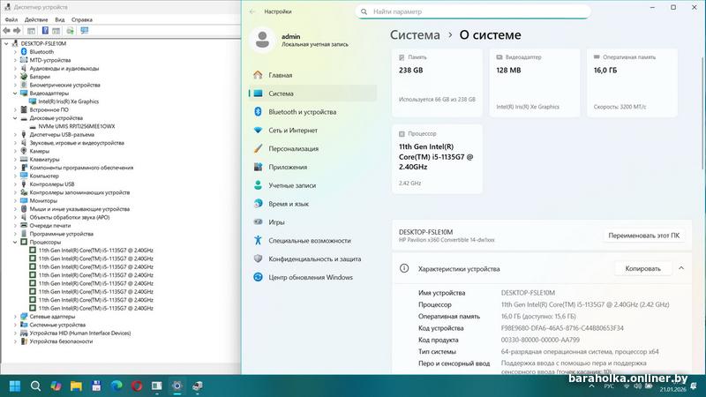This screenshot has height=397, width=706.
Task: Collapse Характеристики устройства section chevron
Action: coord(681,268)
